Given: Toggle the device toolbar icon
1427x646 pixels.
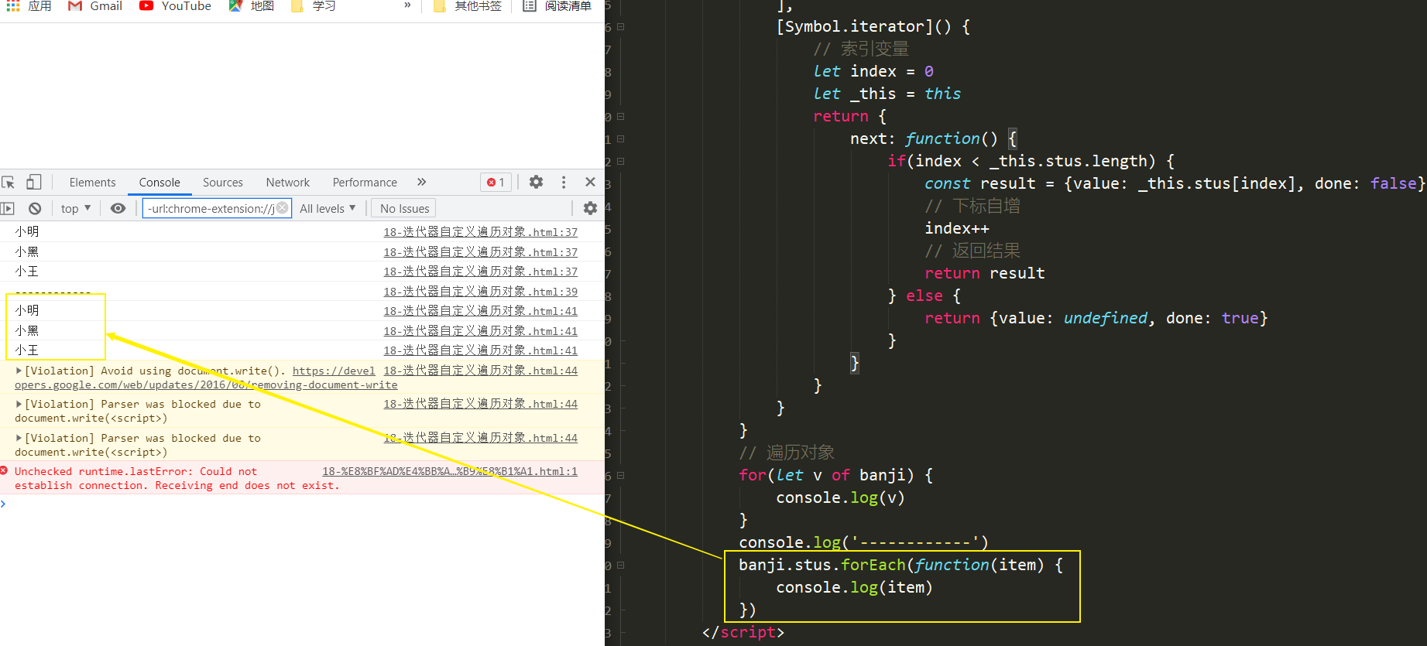Looking at the screenshot, I should [33, 183].
